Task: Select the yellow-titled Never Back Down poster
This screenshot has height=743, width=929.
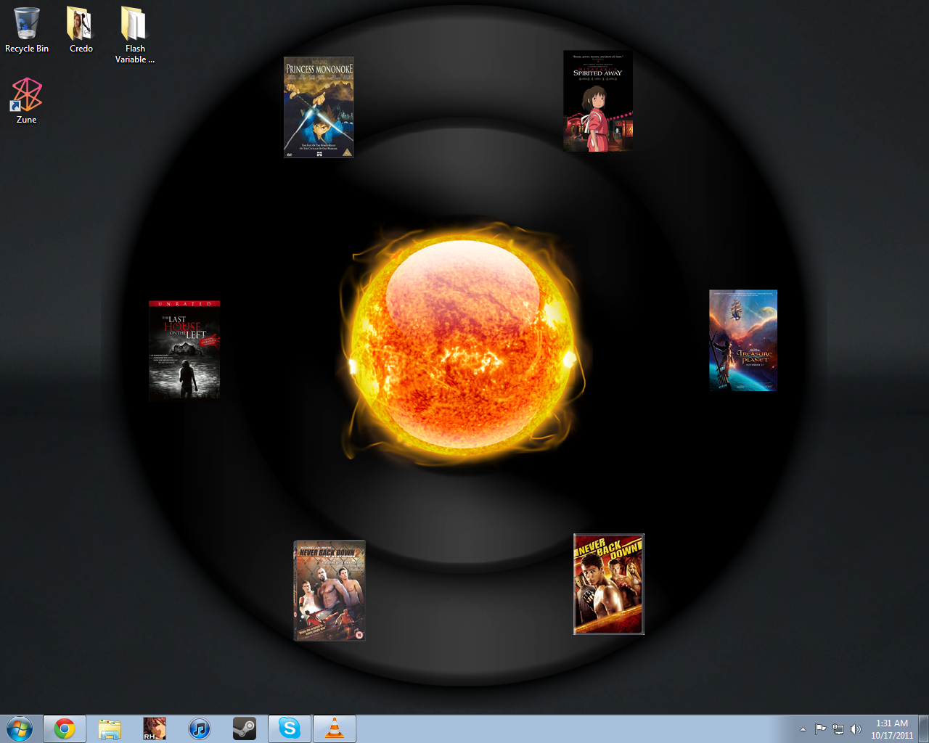Action: [609, 584]
